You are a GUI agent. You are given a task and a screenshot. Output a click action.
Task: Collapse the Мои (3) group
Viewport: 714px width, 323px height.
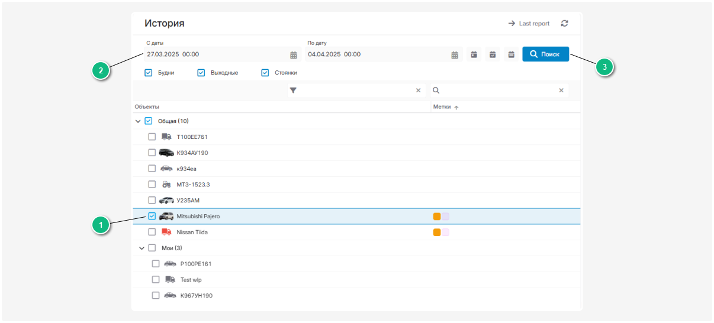[x=141, y=248]
